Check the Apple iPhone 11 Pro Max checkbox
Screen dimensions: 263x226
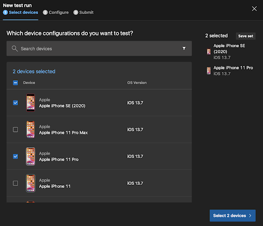click(x=15, y=129)
